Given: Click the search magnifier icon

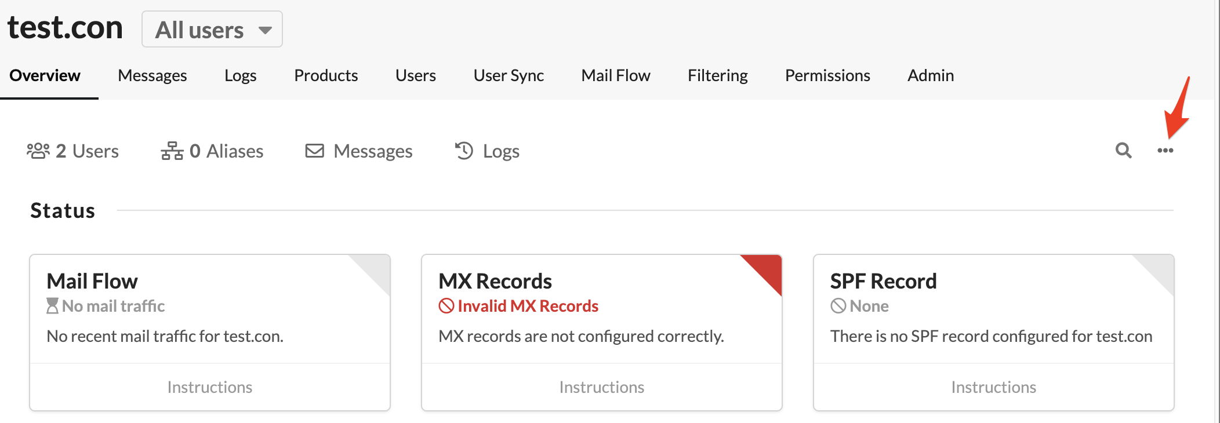Looking at the screenshot, I should click(1123, 151).
